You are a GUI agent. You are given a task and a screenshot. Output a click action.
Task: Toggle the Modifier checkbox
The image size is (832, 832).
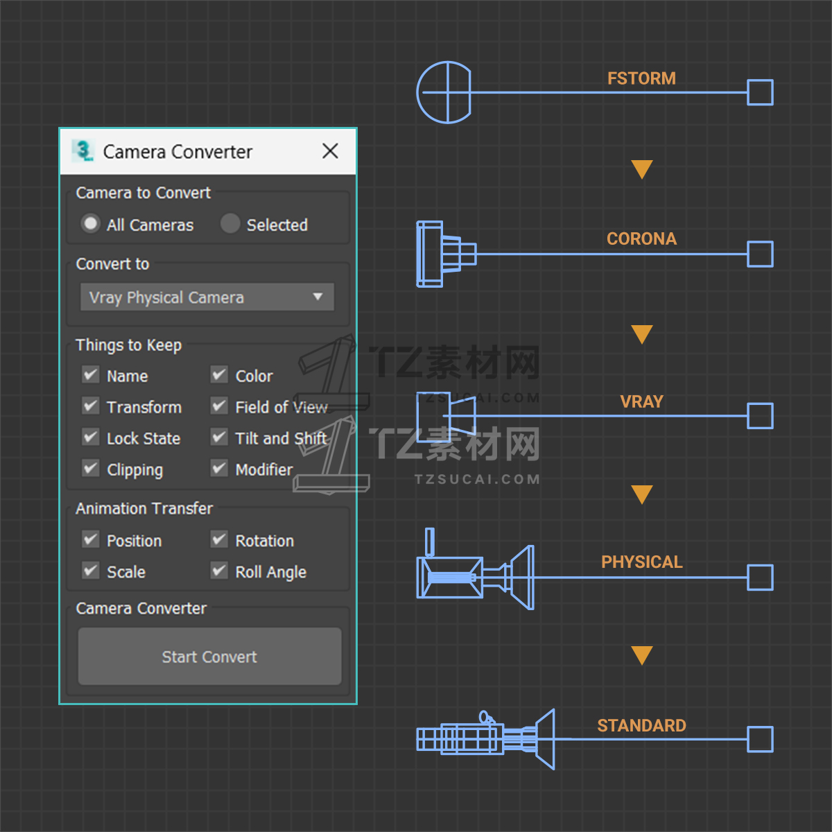219,469
